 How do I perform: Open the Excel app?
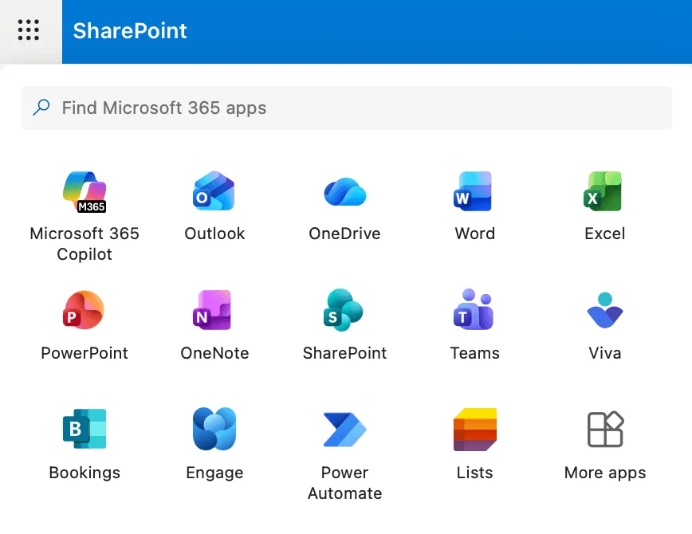[x=604, y=206]
